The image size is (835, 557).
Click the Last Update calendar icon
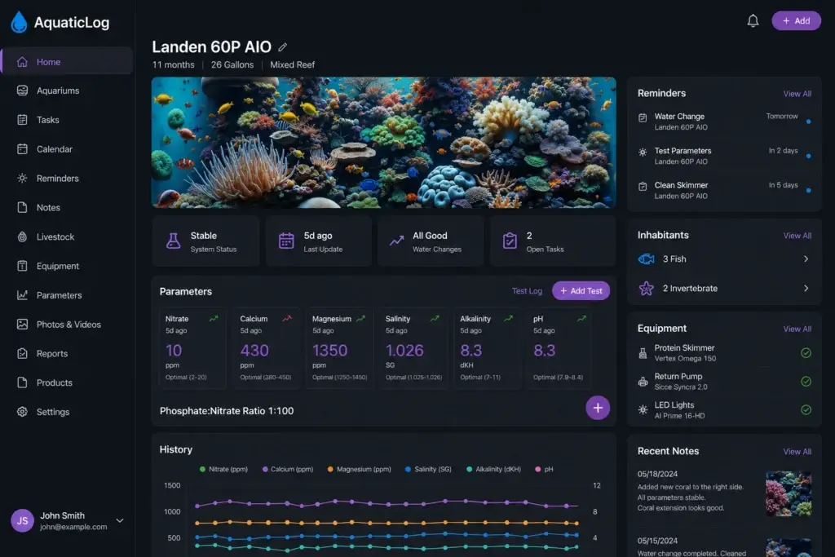286,241
